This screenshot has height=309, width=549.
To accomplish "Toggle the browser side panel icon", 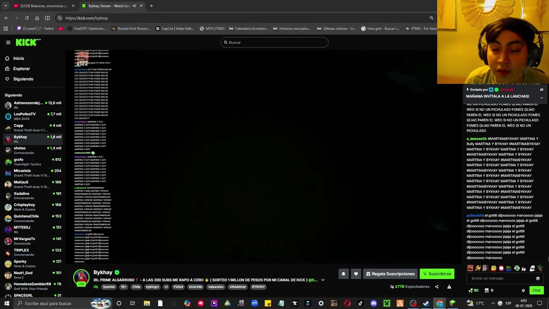I will click(47, 18).
